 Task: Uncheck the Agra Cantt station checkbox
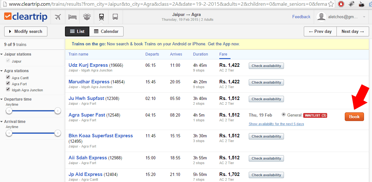(x=8, y=78)
